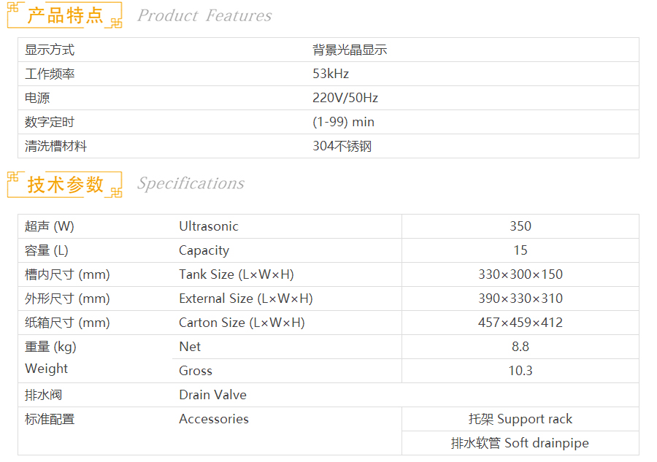Click the 350 ultrasonic power value
The height and width of the screenshot is (462, 657).
point(520,226)
